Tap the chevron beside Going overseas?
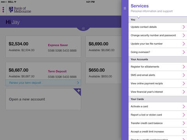187x140 pixels. coord(183,52)
